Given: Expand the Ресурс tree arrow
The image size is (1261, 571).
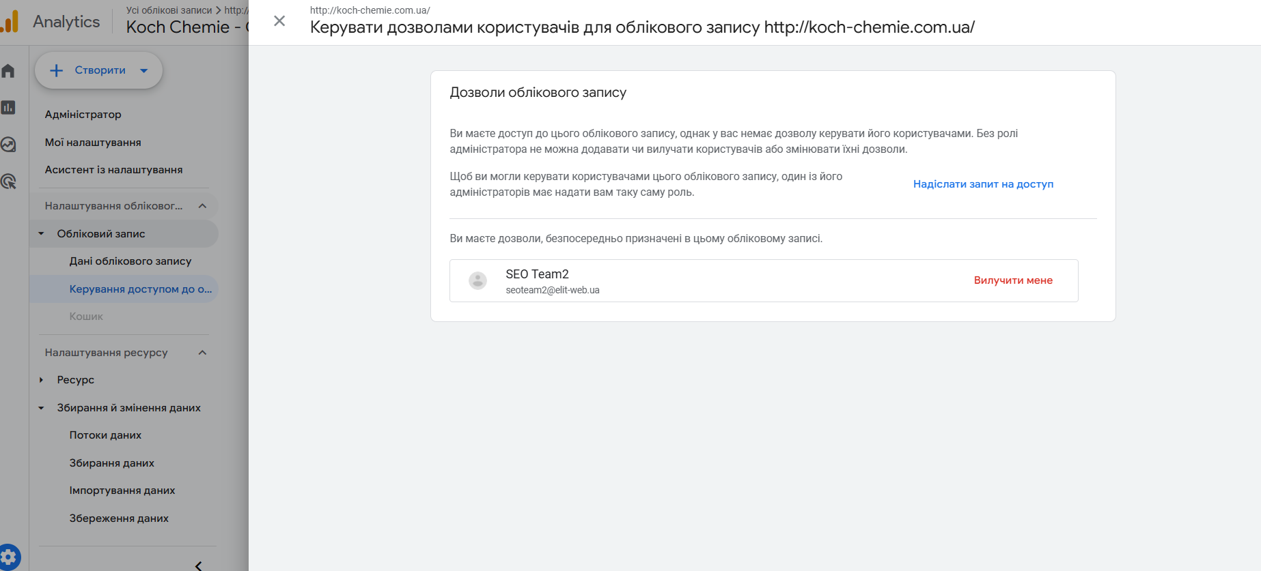Looking at the screenshot, I should (42, 380).
